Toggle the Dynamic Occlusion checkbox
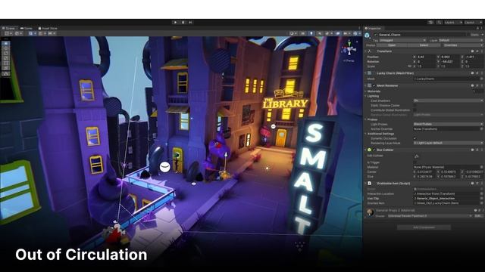485x272 pixels. (x=415, y=138)
